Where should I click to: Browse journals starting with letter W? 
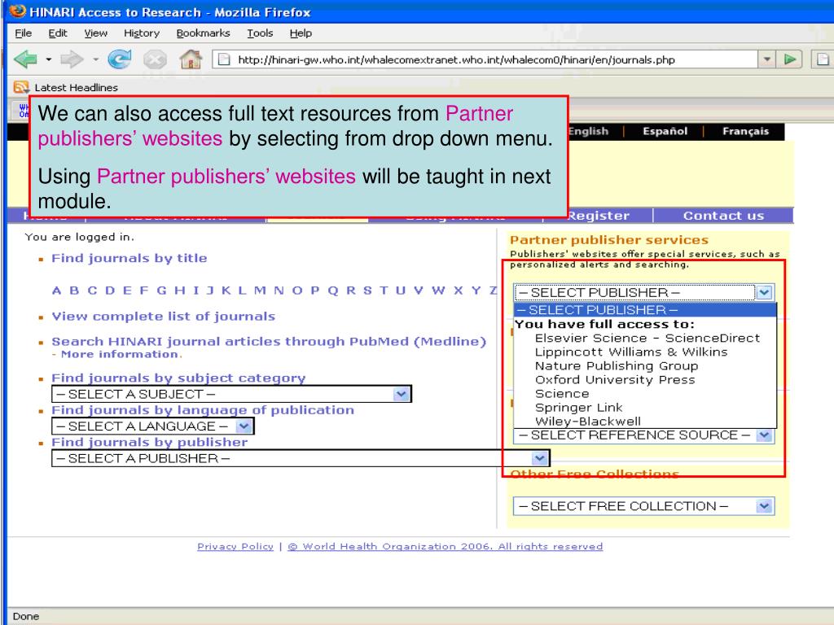coord(438,291)
